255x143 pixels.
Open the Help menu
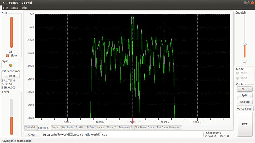click(x=24, y=8)
